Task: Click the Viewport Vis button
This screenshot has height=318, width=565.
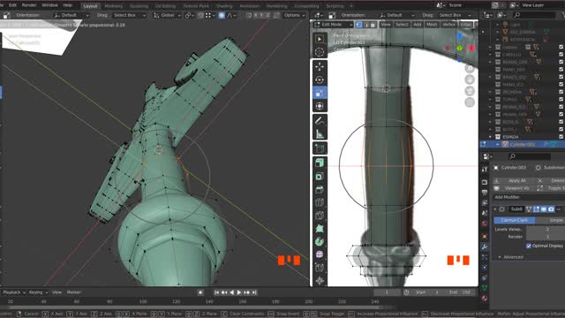Action: coord(515,188)
